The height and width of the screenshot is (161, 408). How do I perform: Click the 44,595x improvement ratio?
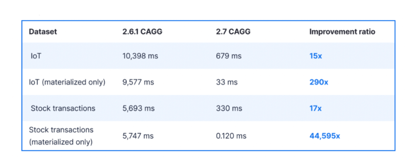click(324, 136)
